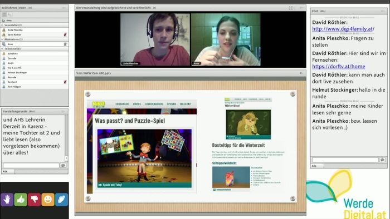Select the Alle tab in Chat pod
390x219 pixels.
[x=318, y=166]
